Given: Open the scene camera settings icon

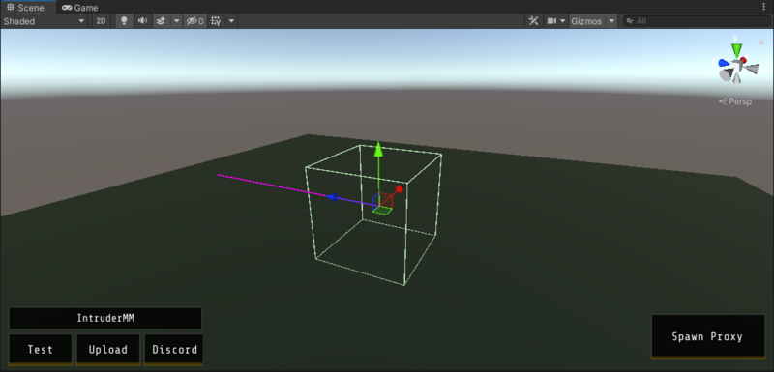Looking at the screenshot, I should pyautogui.click(x=551, y=21).
